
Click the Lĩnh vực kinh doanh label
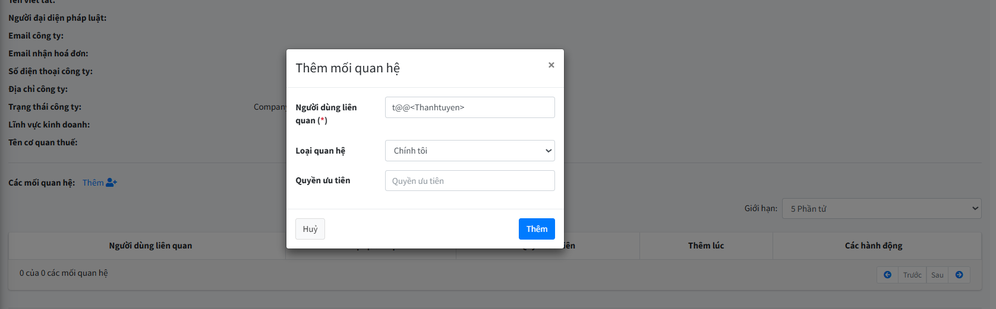[x=49, y=125]
